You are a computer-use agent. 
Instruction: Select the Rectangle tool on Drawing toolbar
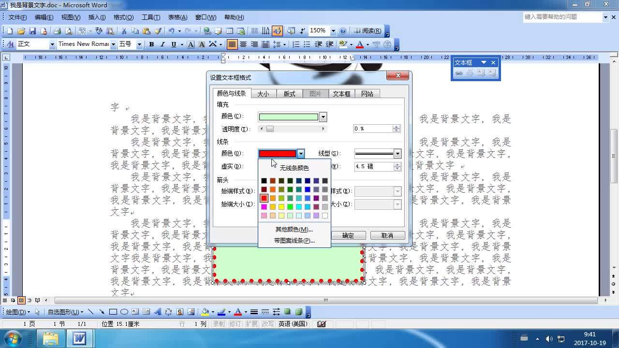click(113, 311)
